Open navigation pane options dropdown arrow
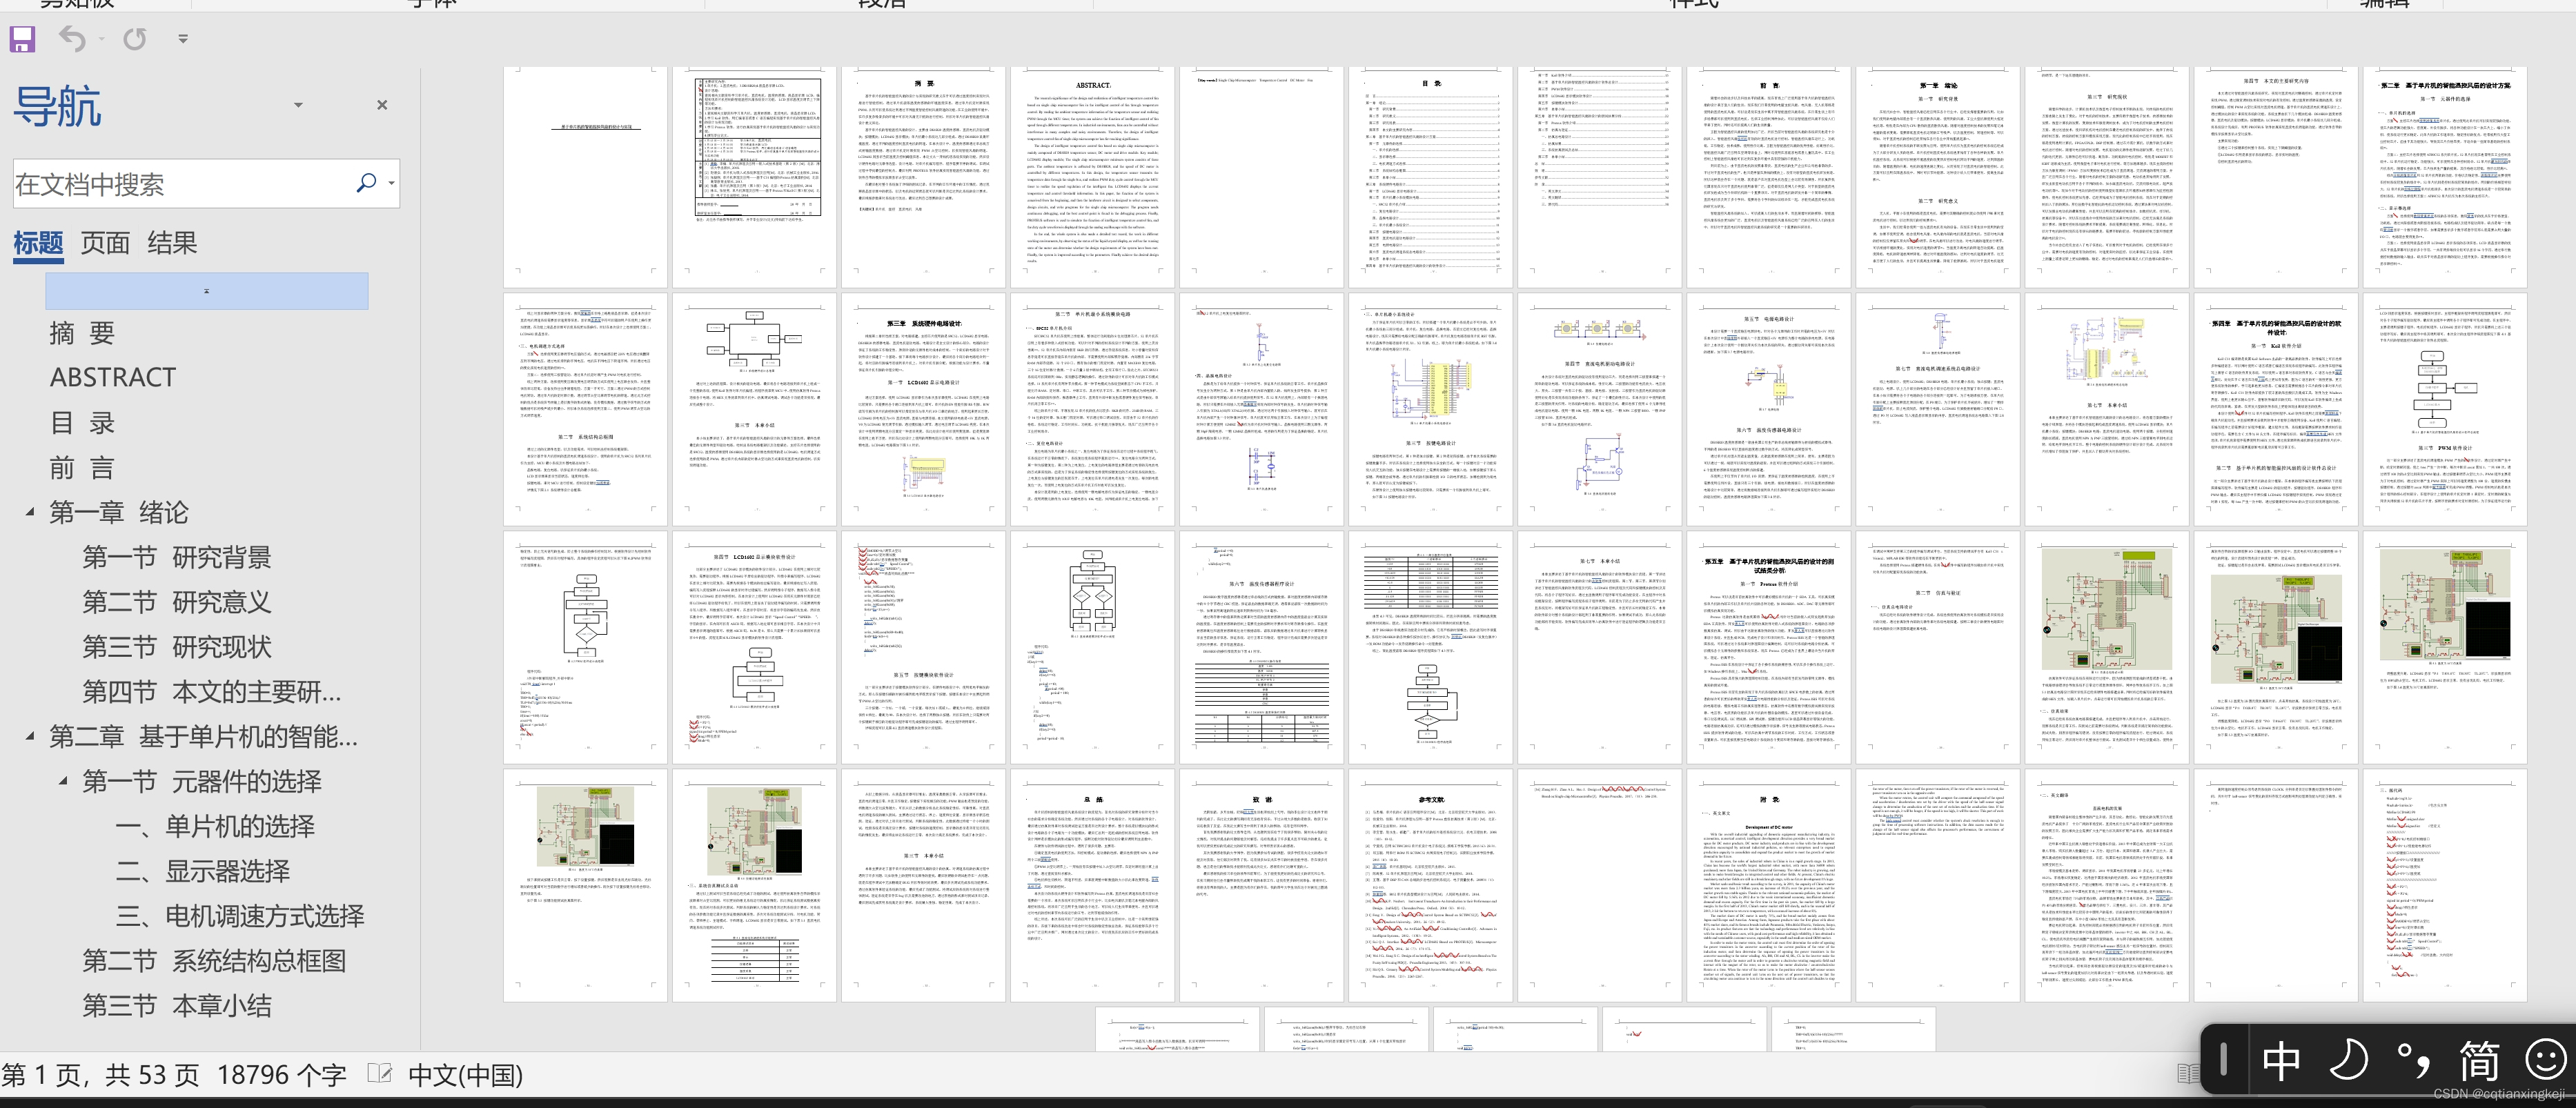The height and width of the screenshot is (1108, 2576). point(297,105)
